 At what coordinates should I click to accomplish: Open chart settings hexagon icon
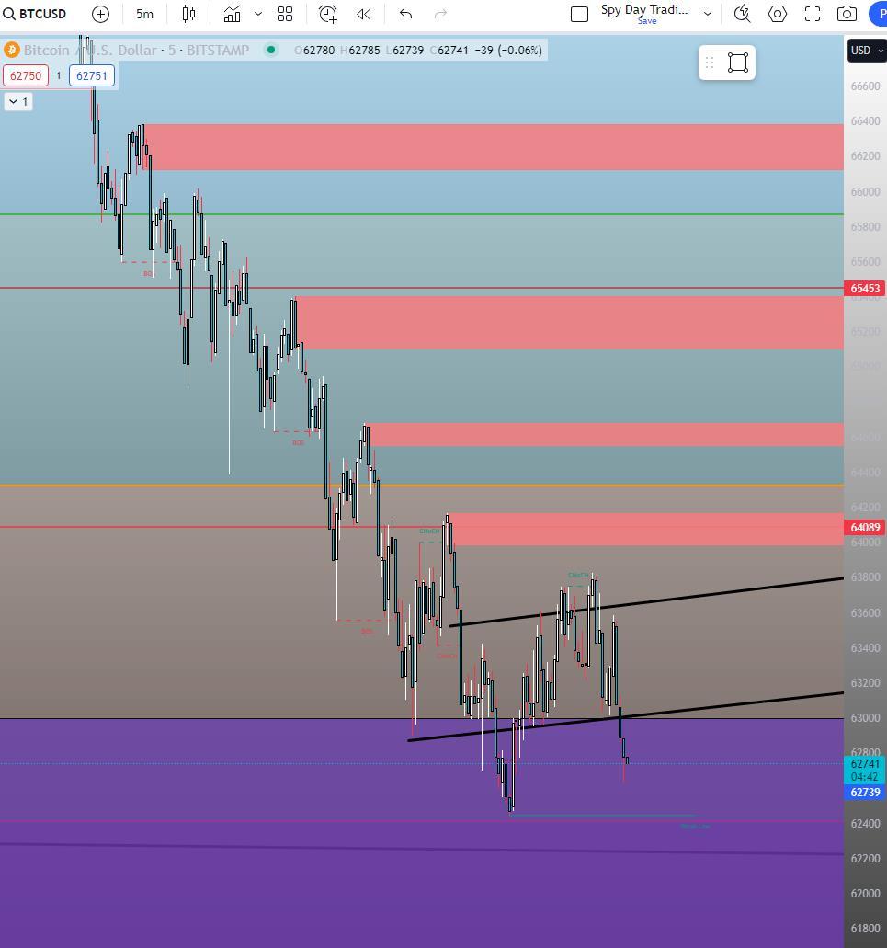pos(778,14)
